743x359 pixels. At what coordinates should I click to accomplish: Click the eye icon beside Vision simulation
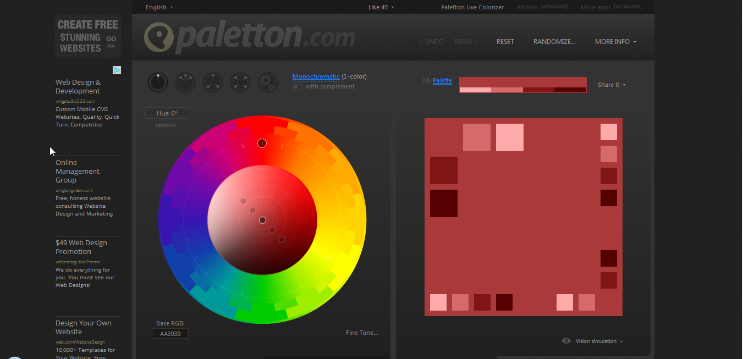click(566, 341)
